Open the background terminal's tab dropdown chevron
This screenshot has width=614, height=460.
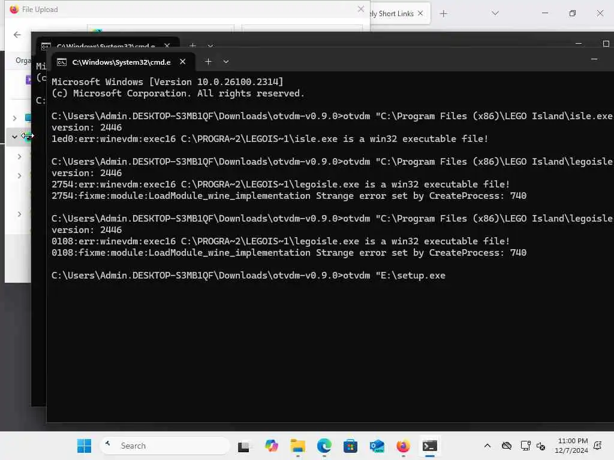point(210,46)
